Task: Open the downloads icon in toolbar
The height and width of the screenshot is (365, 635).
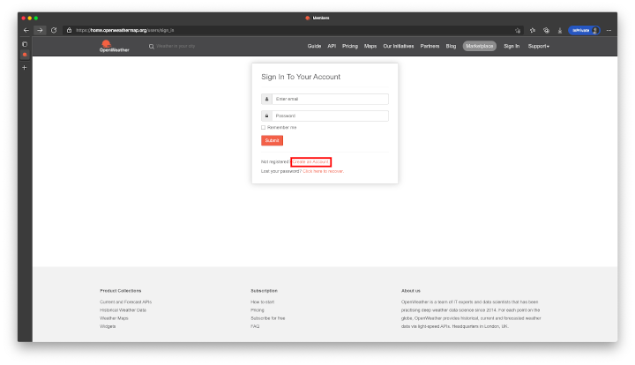Action: point(560,30)
